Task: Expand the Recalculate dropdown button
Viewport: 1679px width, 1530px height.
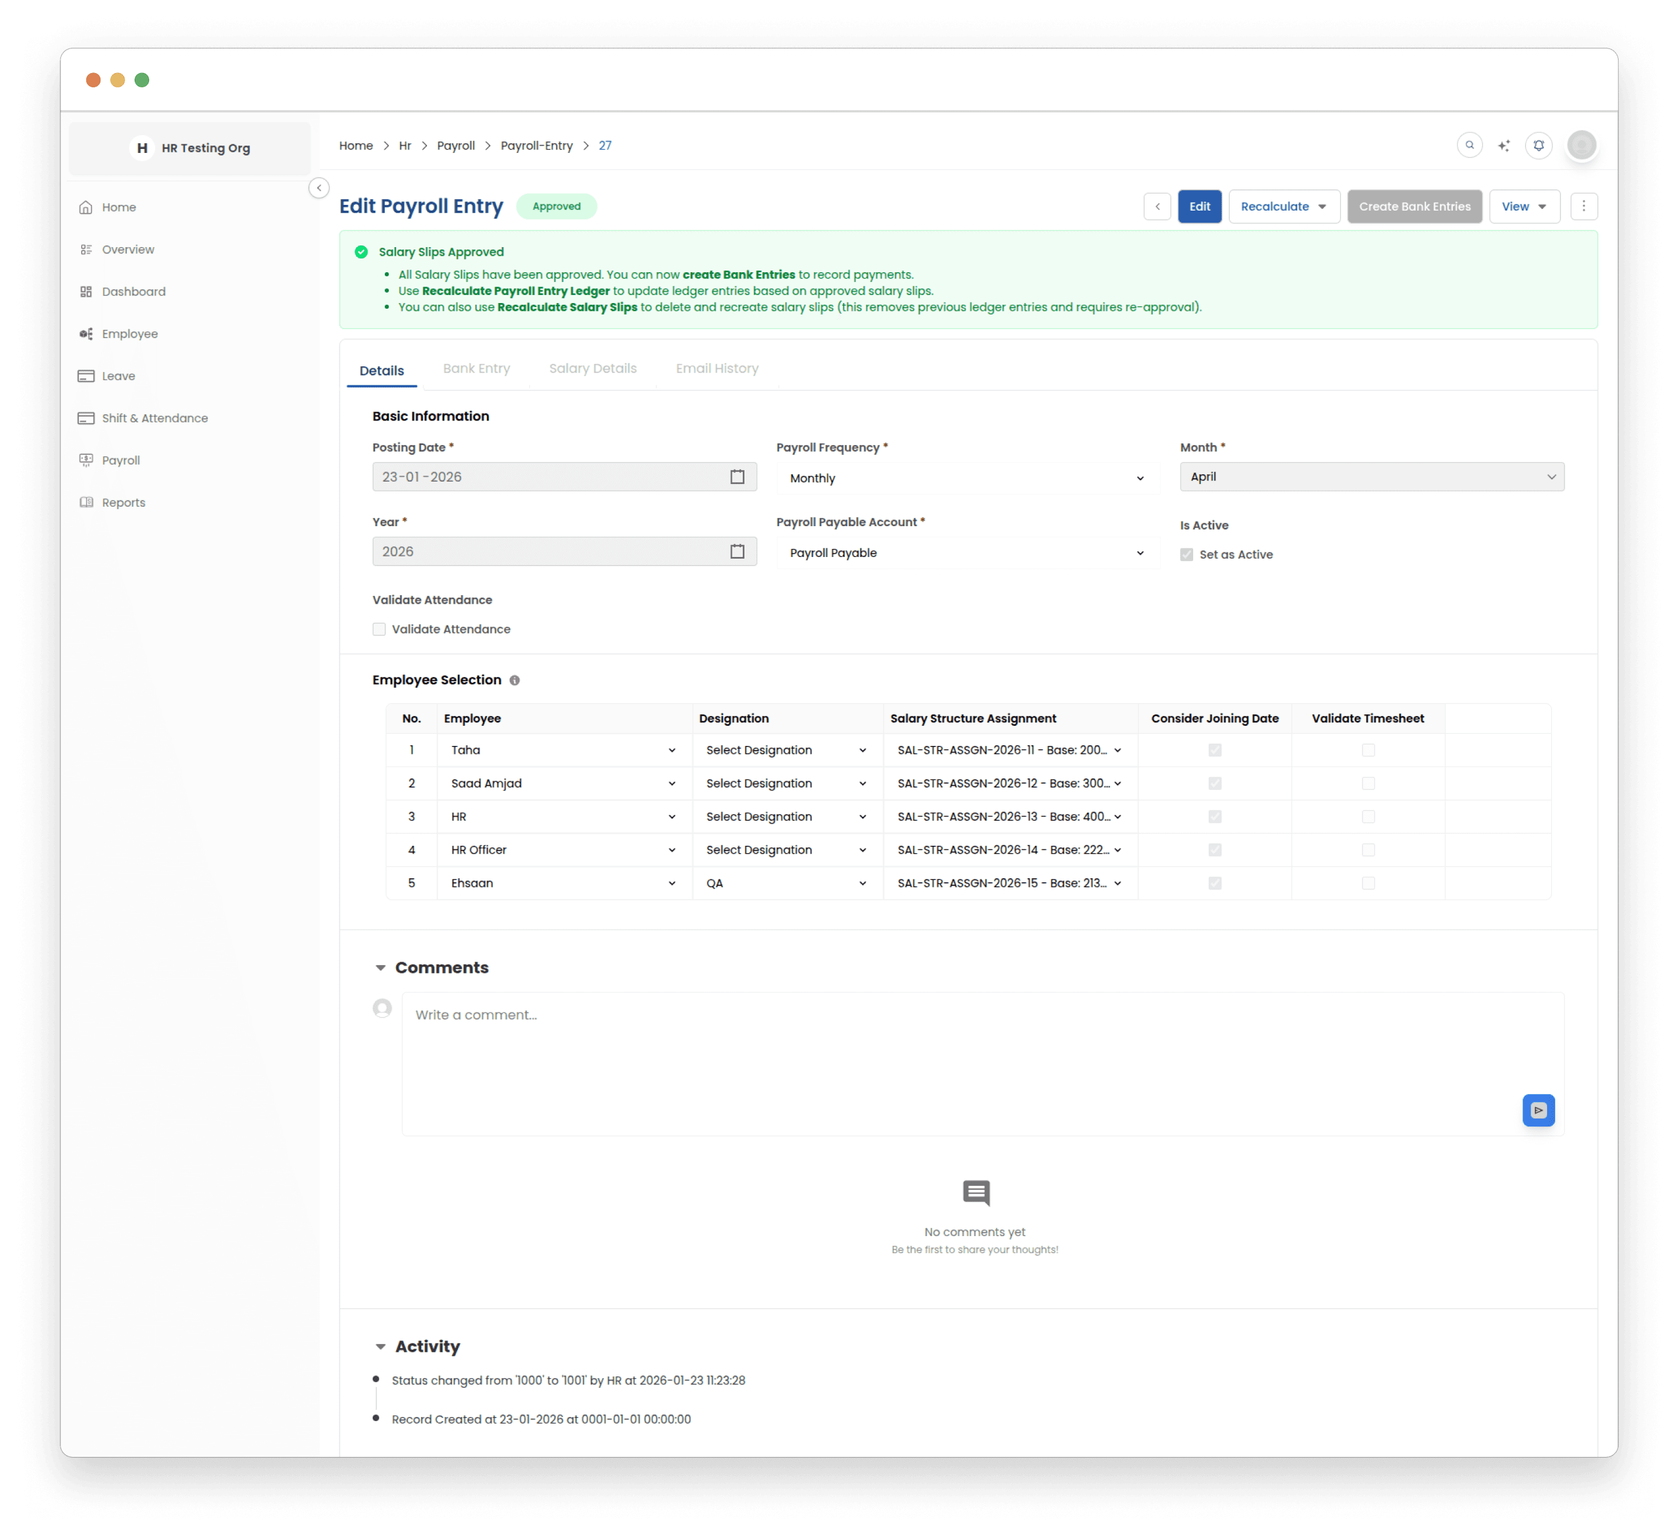Action: pyautogui.click(x=1283, y=207)
